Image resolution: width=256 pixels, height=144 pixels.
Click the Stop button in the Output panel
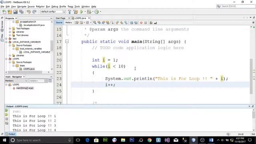click(x=7, y=119)
